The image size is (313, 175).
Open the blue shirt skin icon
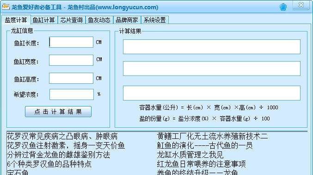(x=283, y=7)
